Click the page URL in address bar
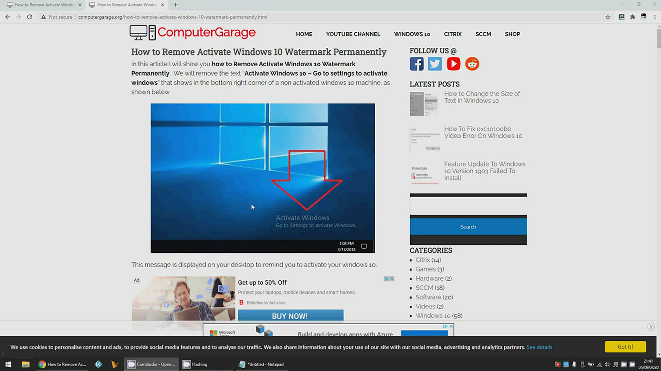 (172, 17)
